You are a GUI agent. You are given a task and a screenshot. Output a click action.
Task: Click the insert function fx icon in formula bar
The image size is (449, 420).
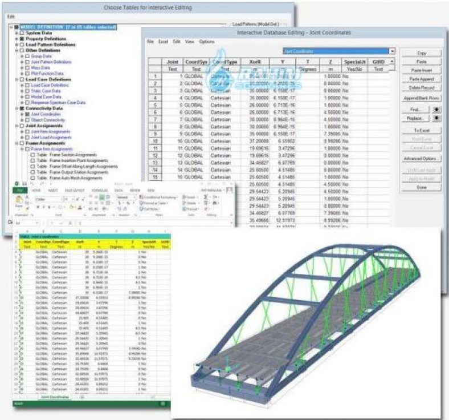point(71,223)
